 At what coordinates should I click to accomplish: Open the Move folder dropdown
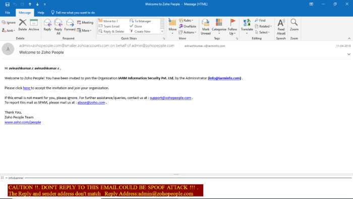point(172,27)
